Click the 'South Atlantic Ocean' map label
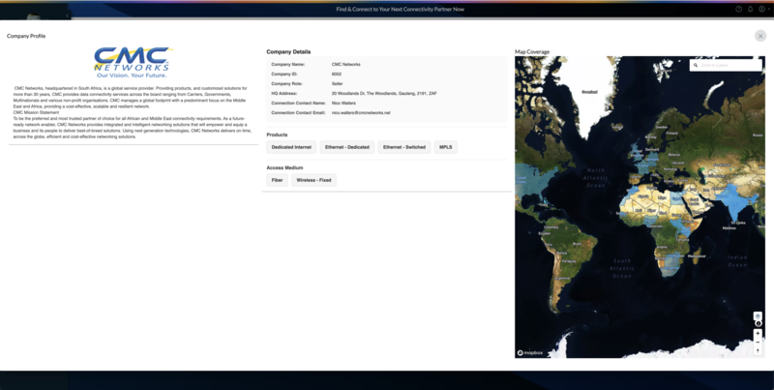 point(622,268)
